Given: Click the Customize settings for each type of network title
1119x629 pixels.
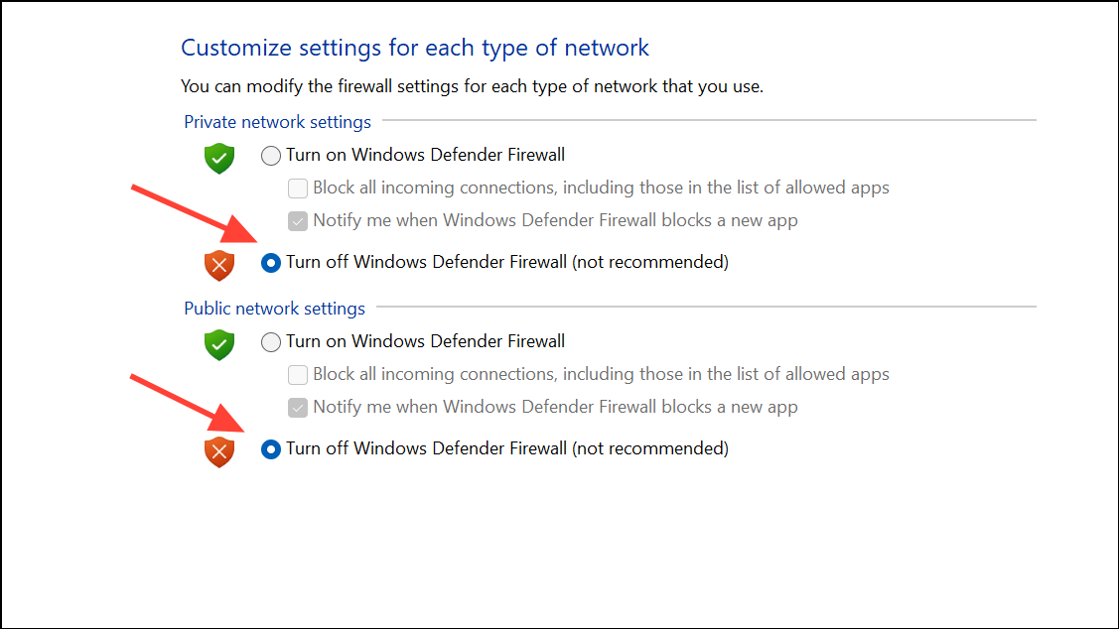Looking at the screenshot, I should coord(415,48).
